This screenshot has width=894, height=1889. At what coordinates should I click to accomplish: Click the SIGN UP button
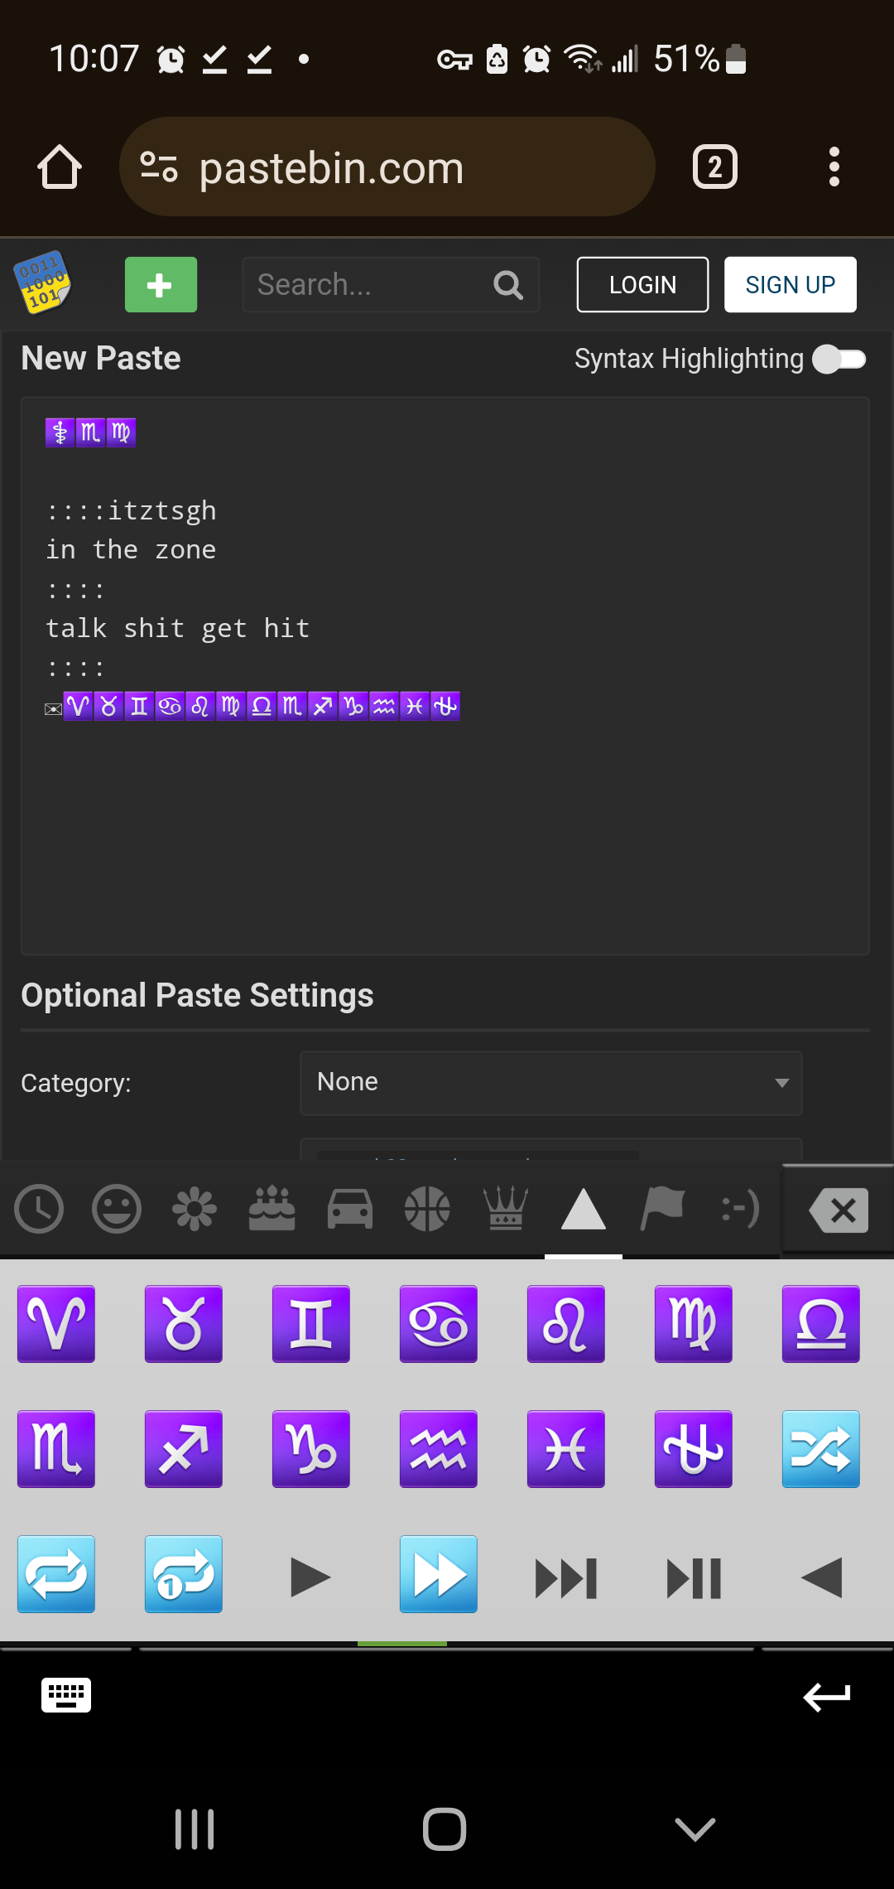click(791, 285)
